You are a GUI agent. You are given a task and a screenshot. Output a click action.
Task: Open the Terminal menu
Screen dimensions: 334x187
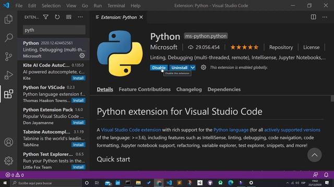point(116,6)
